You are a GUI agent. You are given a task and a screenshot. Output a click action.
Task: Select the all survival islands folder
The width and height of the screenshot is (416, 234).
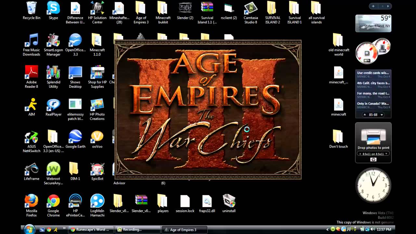pyautogui.click(x=317, y=13)
